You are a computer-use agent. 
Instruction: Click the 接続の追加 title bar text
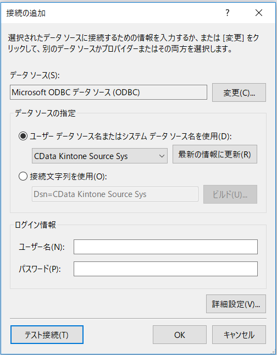pyautogui.click(x=26, y=13)
